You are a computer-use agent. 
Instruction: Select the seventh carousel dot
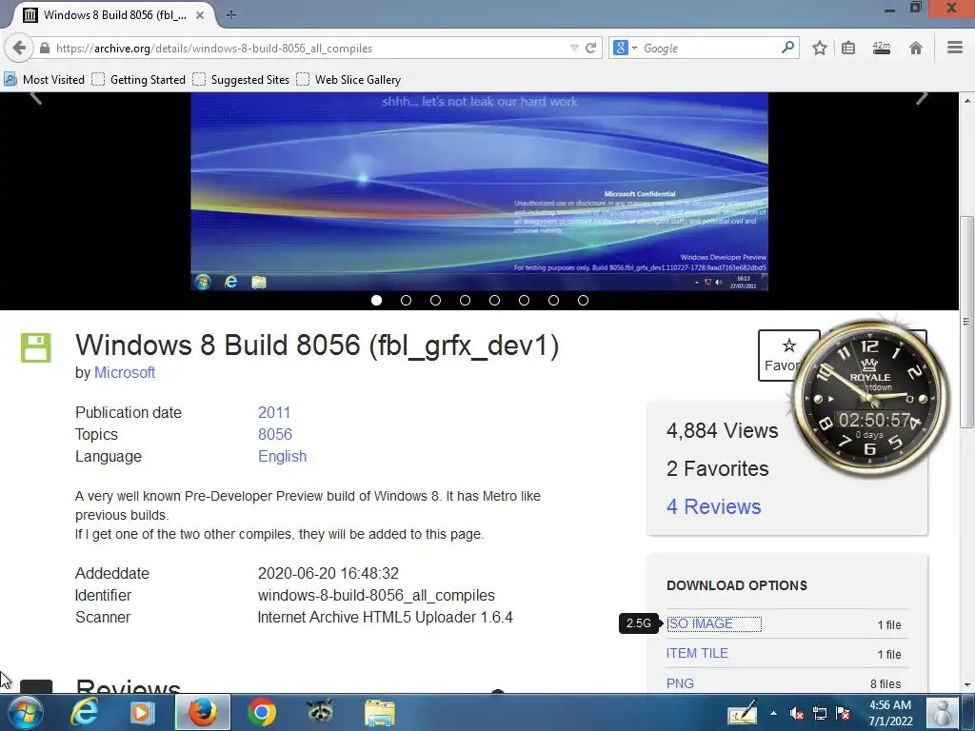tap(553, 300)
